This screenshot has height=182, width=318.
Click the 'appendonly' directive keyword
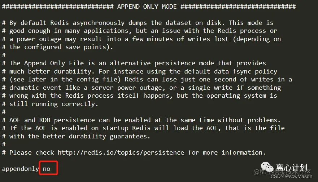pyautogui.click(x=20, y=169)
